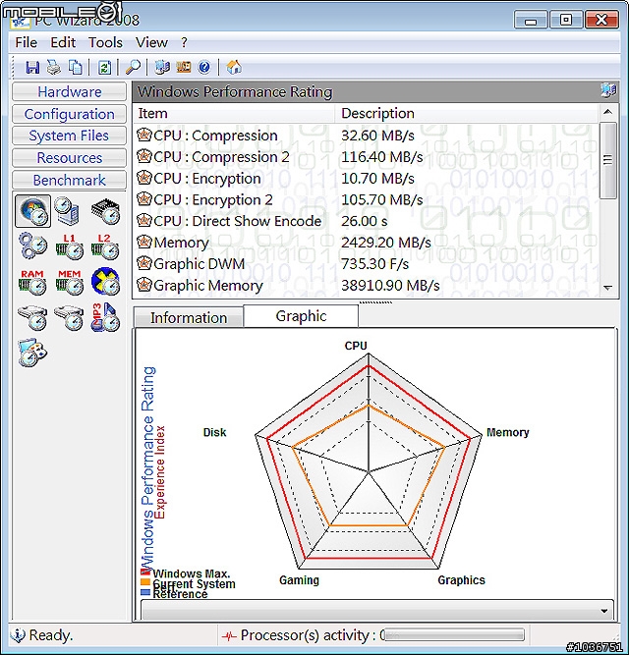Run the MEM benchmark icon
The width and height of the screenshot is (629, 655).
69,282
